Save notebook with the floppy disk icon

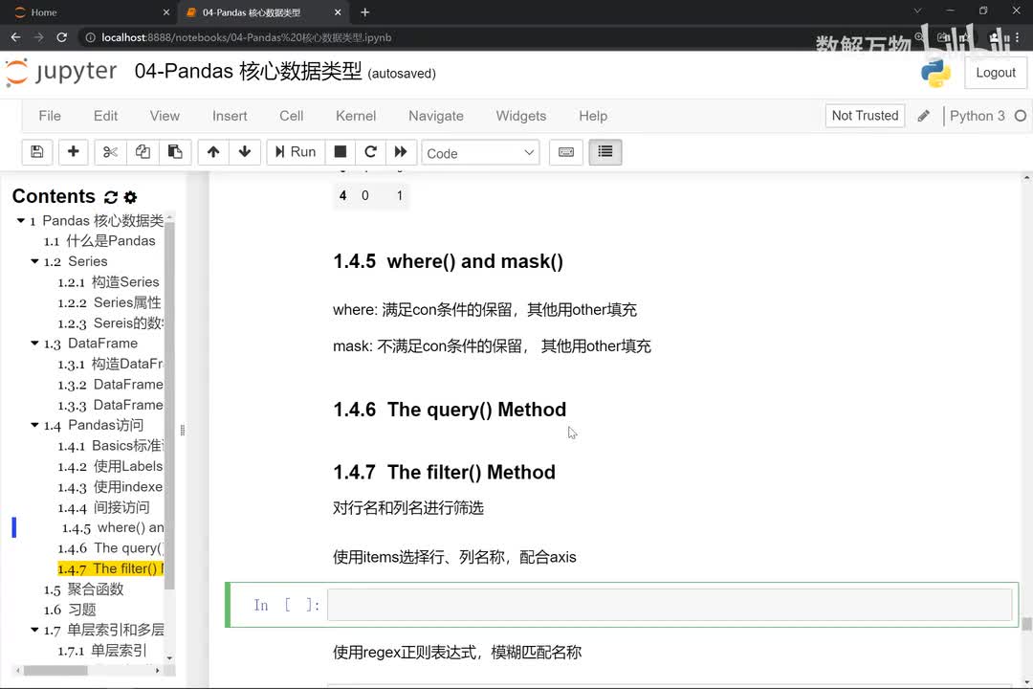pos(37,152)
